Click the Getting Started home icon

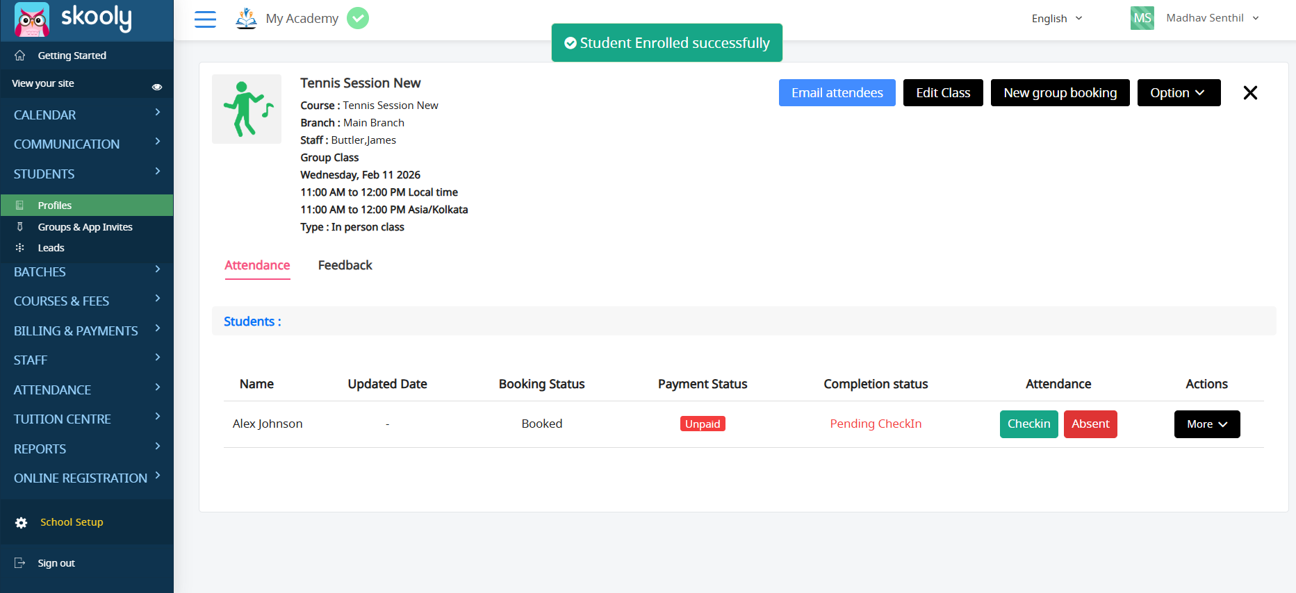[x=20, y=56]
